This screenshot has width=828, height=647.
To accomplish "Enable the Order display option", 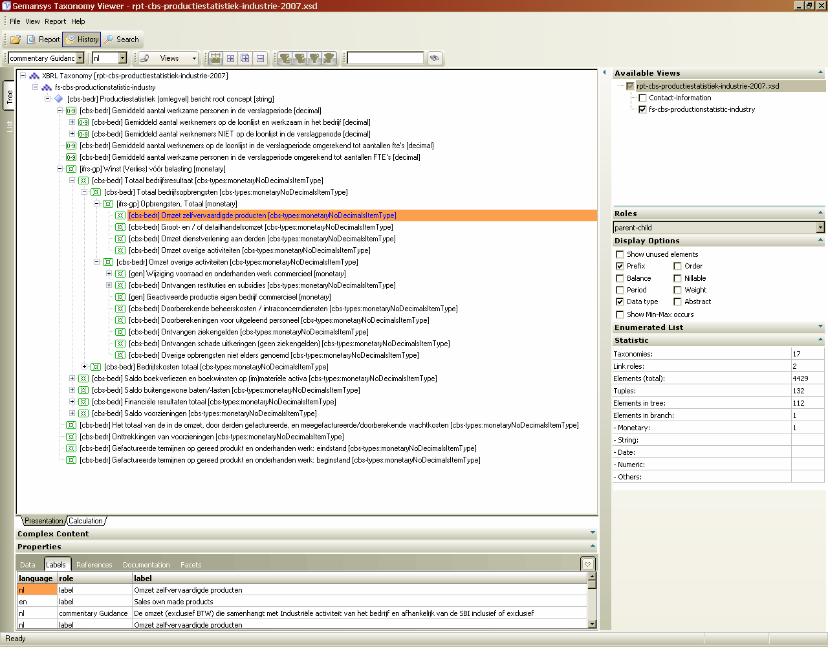I will tap(677, 266).
